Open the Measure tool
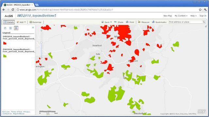 pyautogui.click(x=144, y=22)
